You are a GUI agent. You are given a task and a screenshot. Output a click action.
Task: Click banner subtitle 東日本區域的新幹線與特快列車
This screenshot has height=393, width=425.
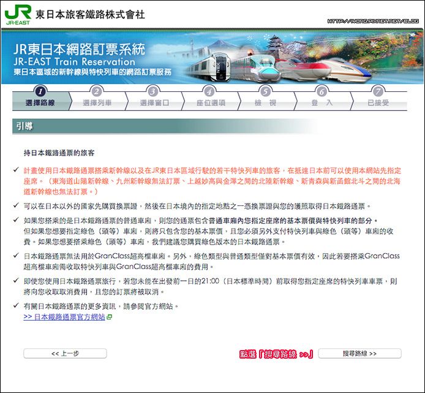pyautogui.click(x=92, y=72)
